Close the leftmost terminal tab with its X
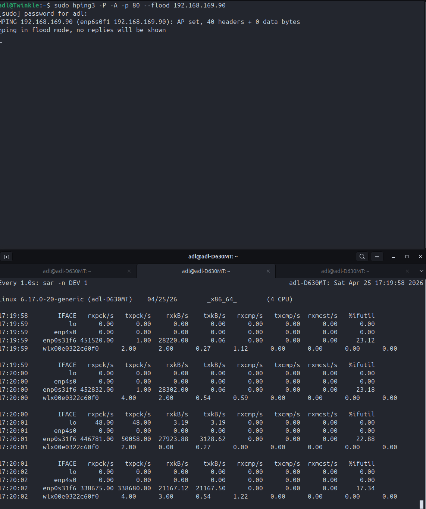This screenshot has height=509, width=426. click(129, 271)
